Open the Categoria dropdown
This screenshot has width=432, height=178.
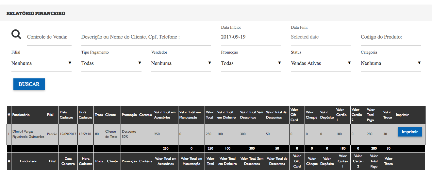click(391, 63)
